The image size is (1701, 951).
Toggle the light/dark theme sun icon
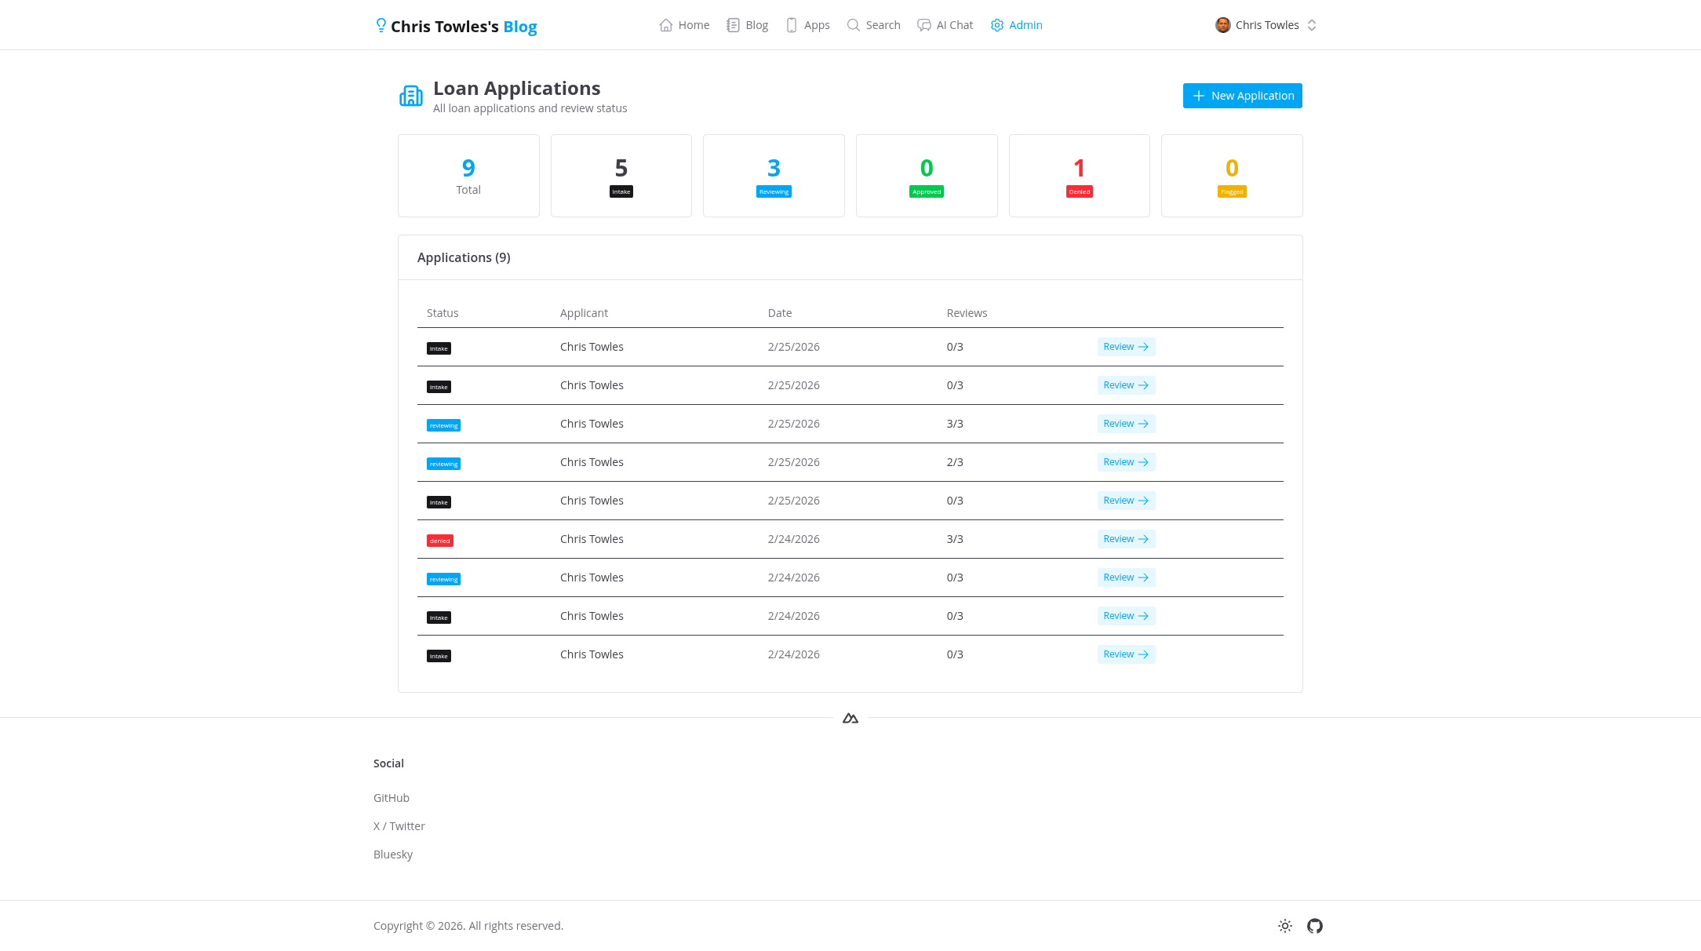click(x=1284, y=926)
